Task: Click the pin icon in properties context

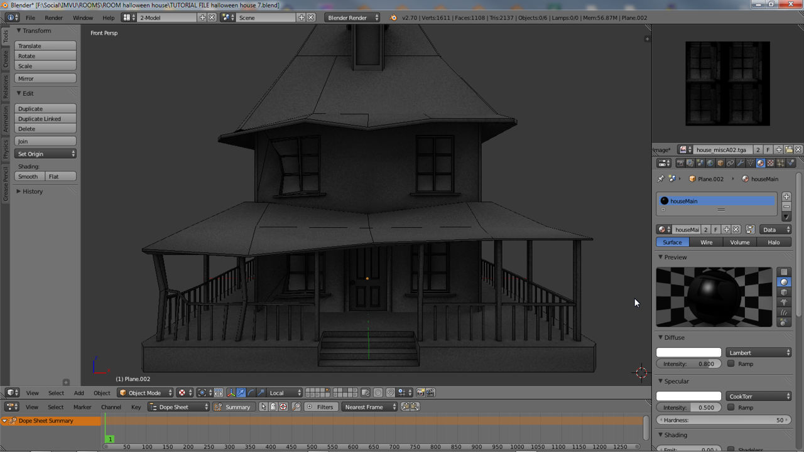Action: pyautogui.click(x=661, y=179)
